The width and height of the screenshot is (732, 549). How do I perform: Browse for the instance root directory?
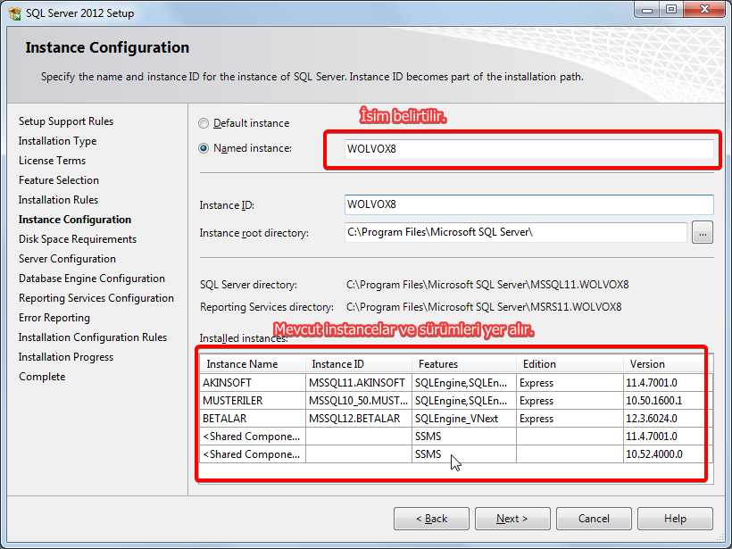tap(703, 232)
